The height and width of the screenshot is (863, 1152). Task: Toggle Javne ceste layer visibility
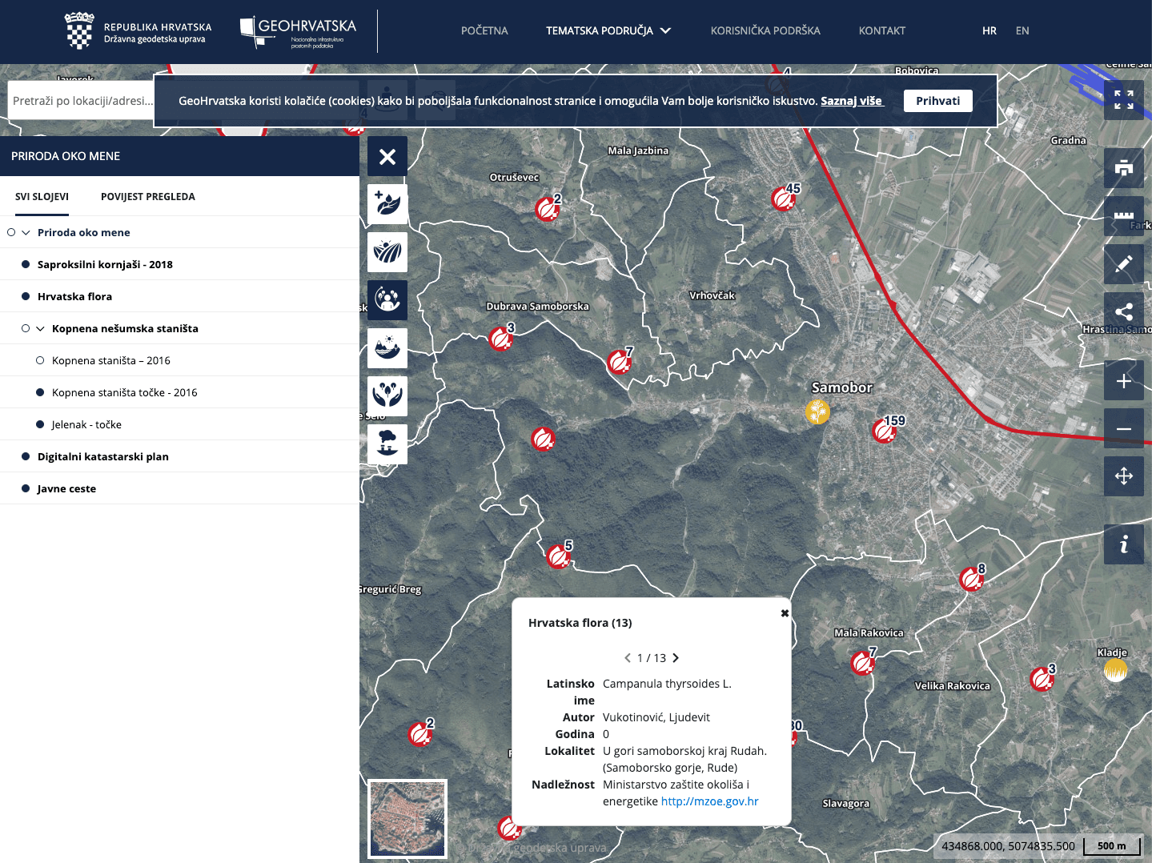pyautogui.click(x=26, y=488)
